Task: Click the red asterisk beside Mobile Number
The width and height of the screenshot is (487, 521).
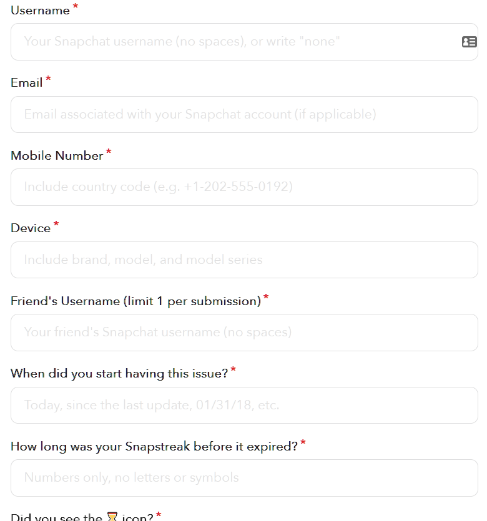Action: click(x=109, y=152)
